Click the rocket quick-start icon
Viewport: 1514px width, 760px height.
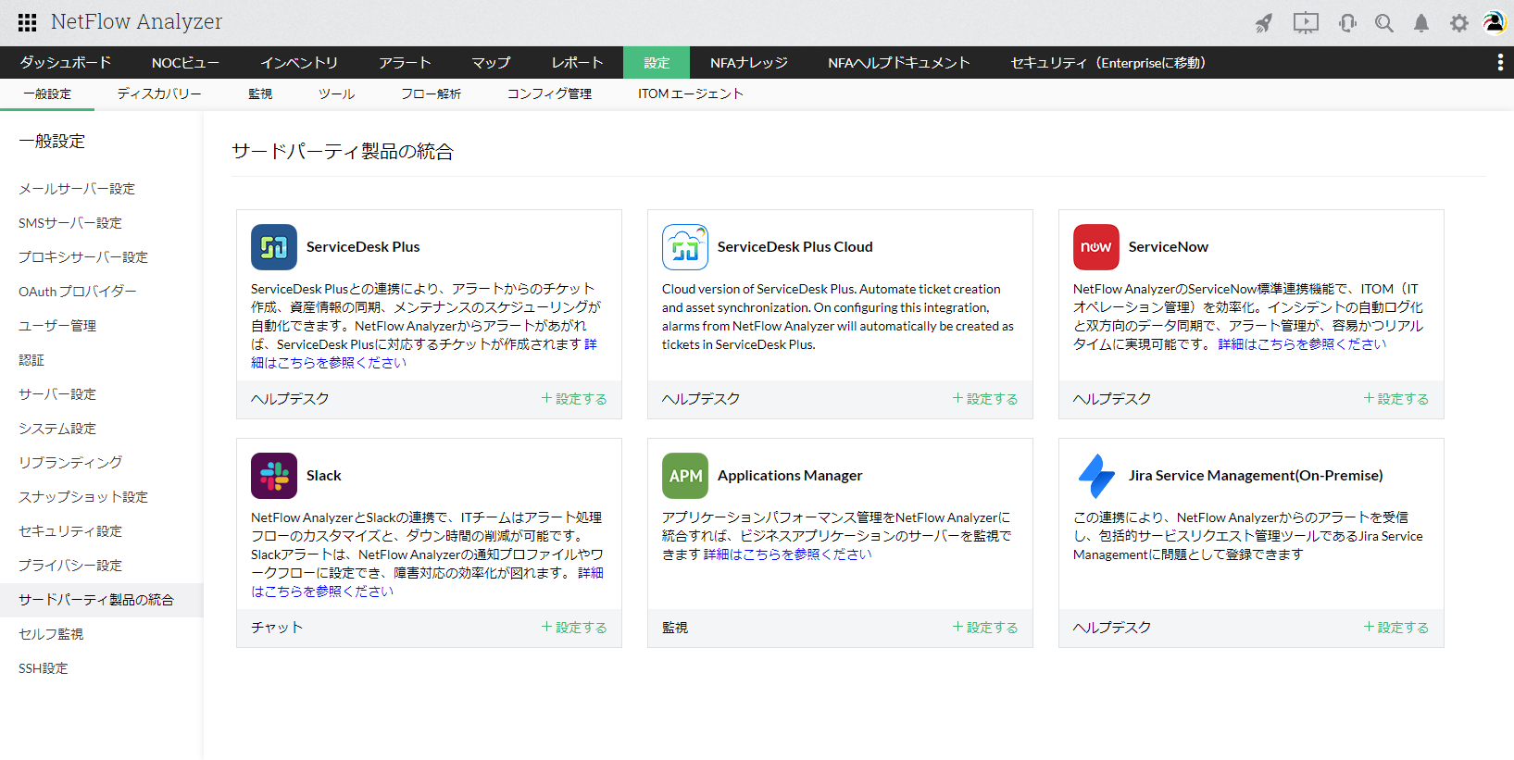1264,23
